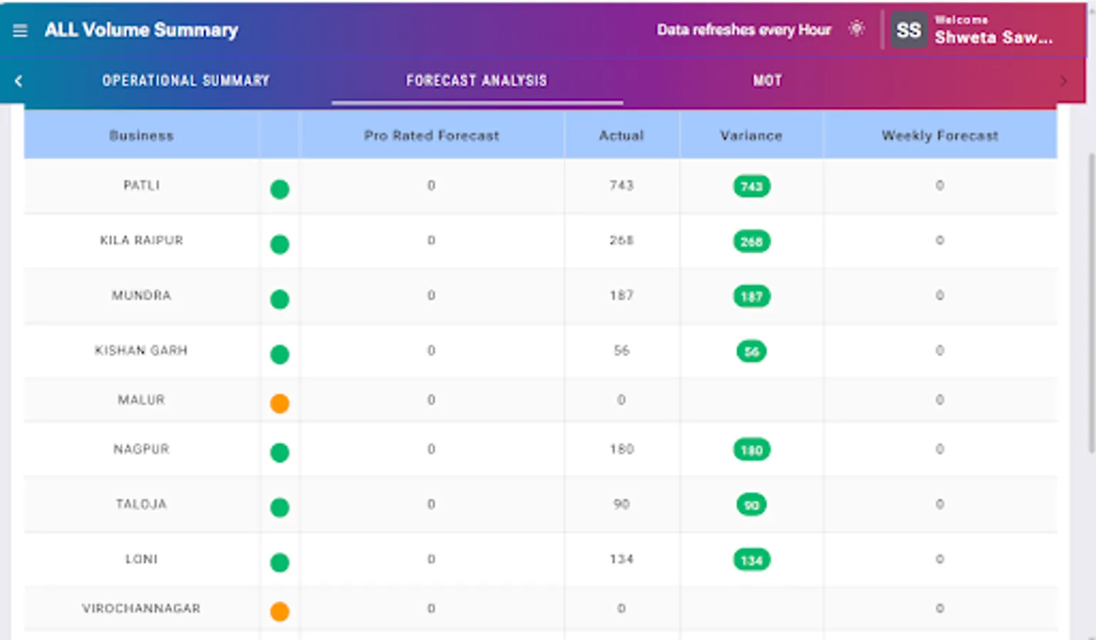The width and height of the screenshot is (1096, 640).
Task: Click the 180 variance badge
Action: [x=752, y=450]
